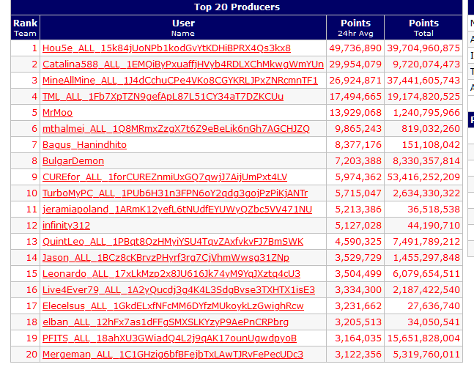
Task: Click the Points 24hr Avg column header
Action: coord(355,28)
